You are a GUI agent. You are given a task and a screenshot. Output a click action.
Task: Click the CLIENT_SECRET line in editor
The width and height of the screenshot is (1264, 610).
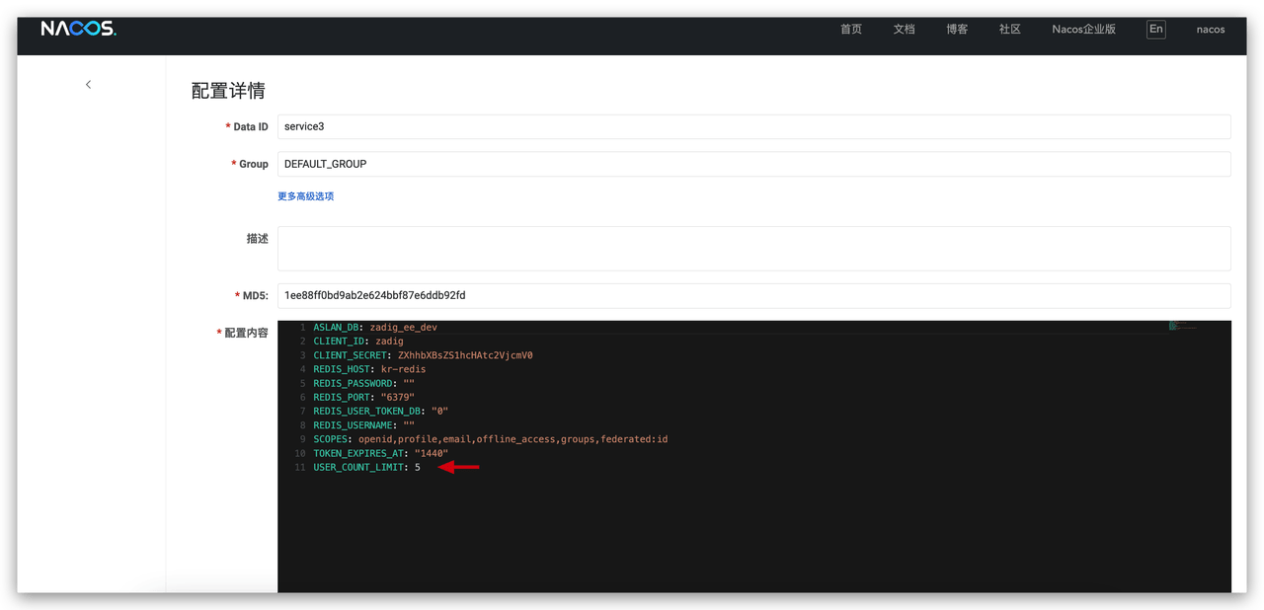(423, 355)
